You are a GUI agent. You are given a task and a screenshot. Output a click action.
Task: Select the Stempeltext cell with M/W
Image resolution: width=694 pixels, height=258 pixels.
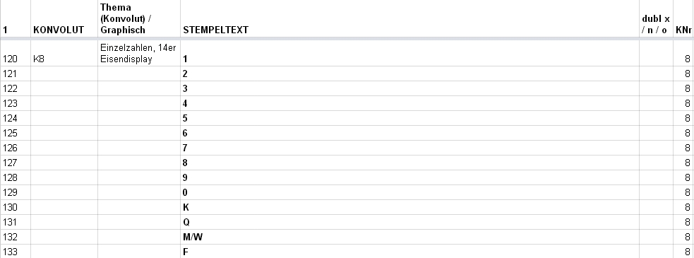coord(409,237)
